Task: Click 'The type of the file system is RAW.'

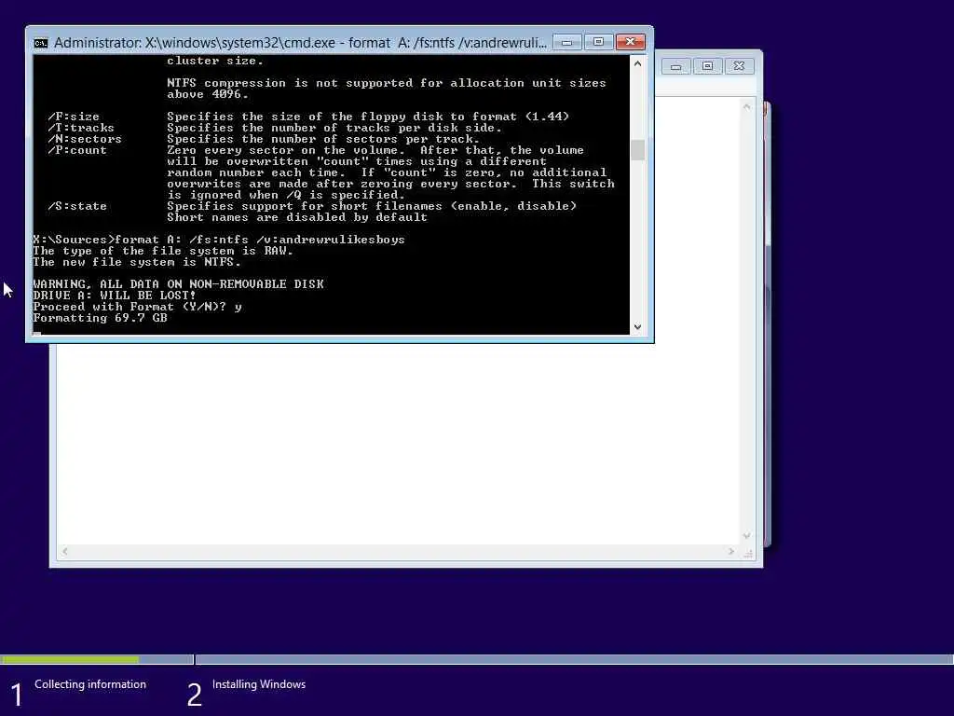Action: (163, 251)
